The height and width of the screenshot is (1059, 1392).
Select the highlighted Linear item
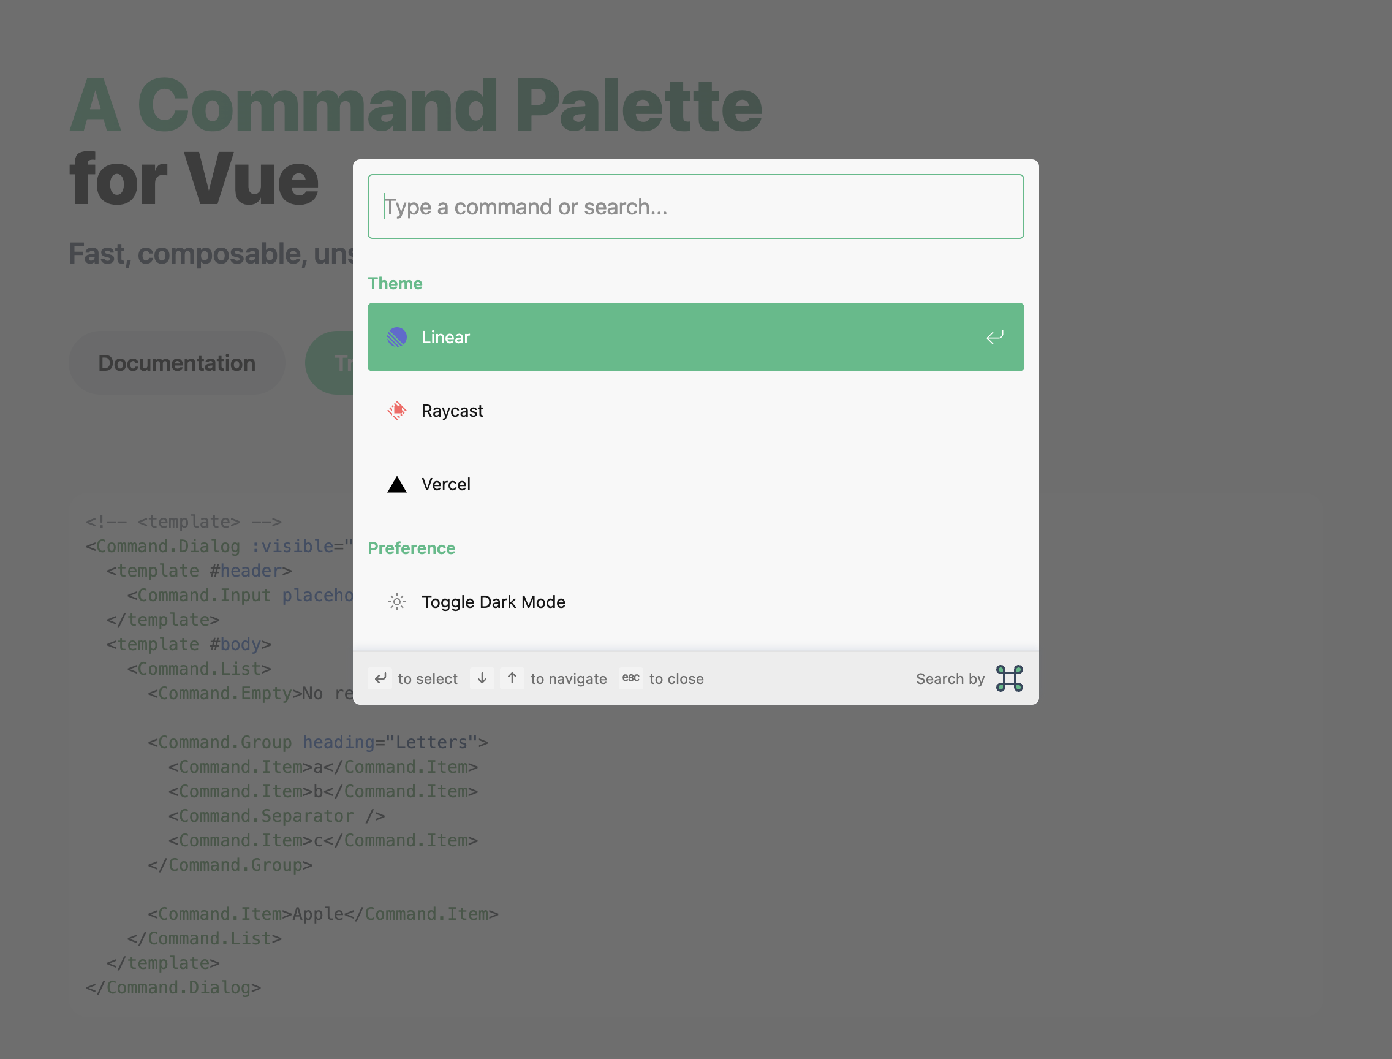tap(695, 337)
